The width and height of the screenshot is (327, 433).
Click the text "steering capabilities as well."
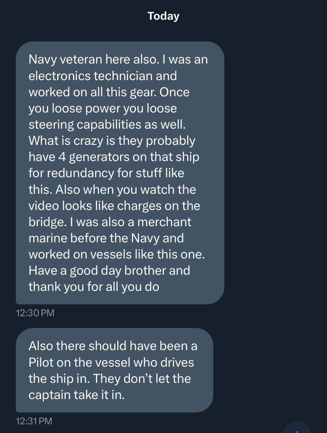[107, 124]
